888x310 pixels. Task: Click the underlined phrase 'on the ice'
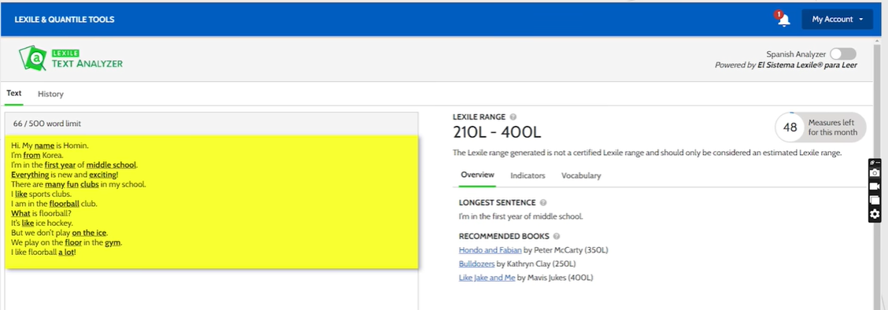[90, 233]
